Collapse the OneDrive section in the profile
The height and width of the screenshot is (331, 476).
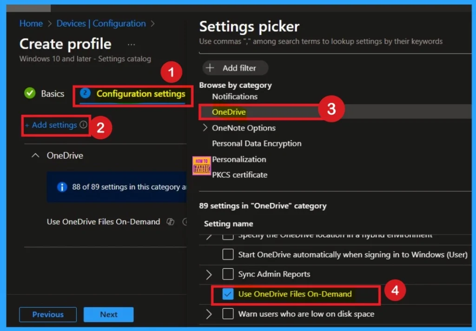[x=35, y=156]
